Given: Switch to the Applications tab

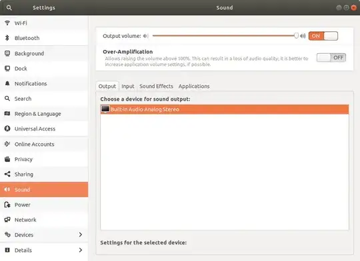Looking at the screenshot, I should (x=194, y=87).
